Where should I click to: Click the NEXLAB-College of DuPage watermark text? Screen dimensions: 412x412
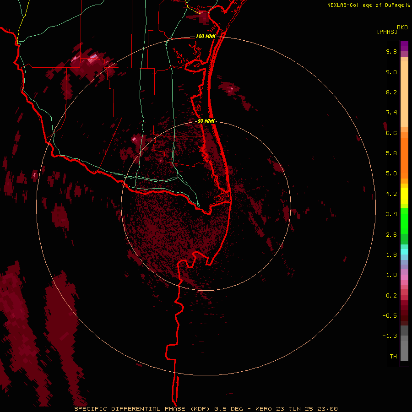click(x=365, y=5)
